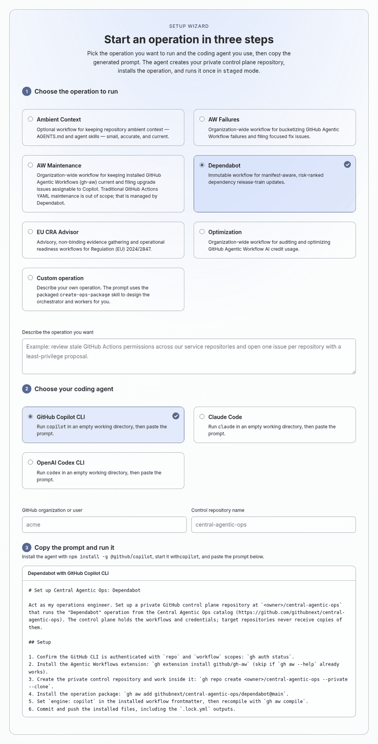Click the textarea resize handle corner

click(354, 371)
